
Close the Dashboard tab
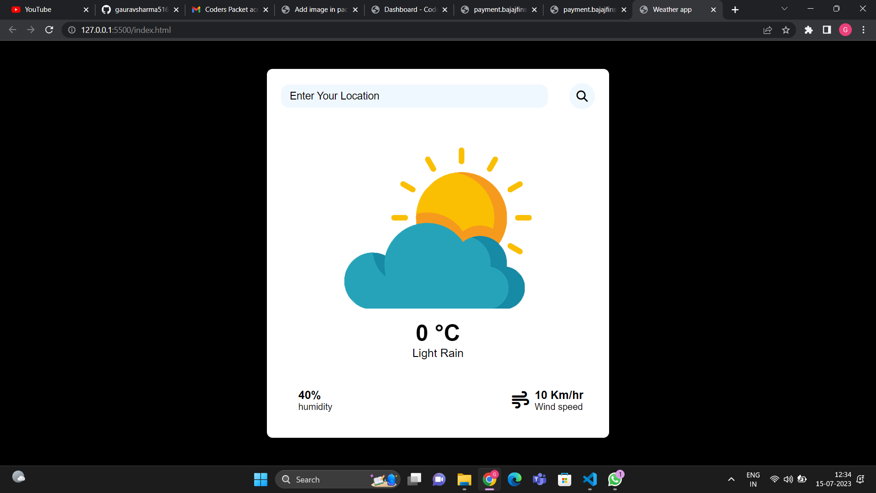click(445, 10)
